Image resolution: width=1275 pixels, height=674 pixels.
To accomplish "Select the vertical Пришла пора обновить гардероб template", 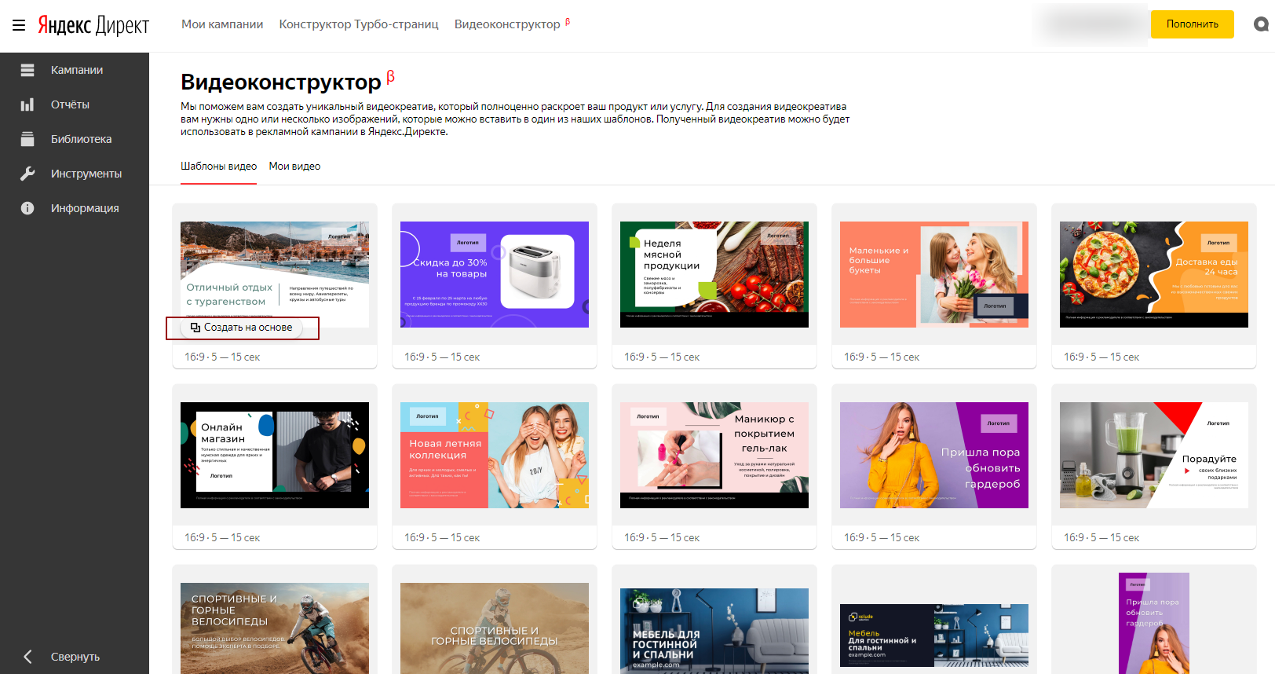I will tap(1154, 624).
